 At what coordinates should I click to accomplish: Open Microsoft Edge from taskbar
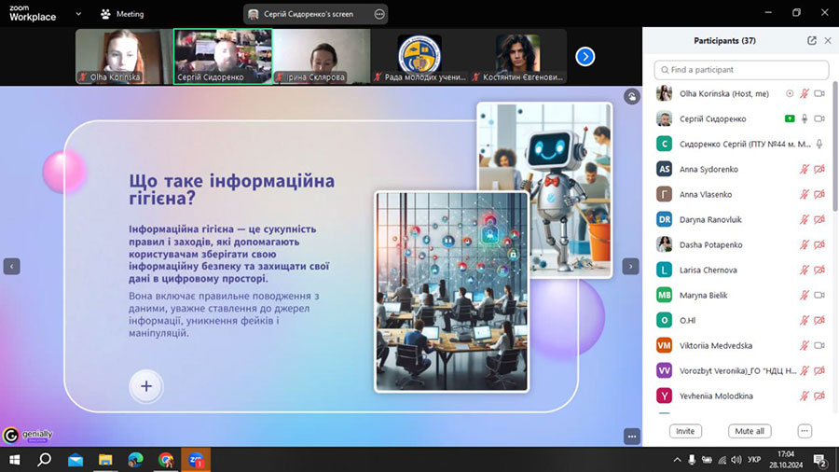click(135, 460)
